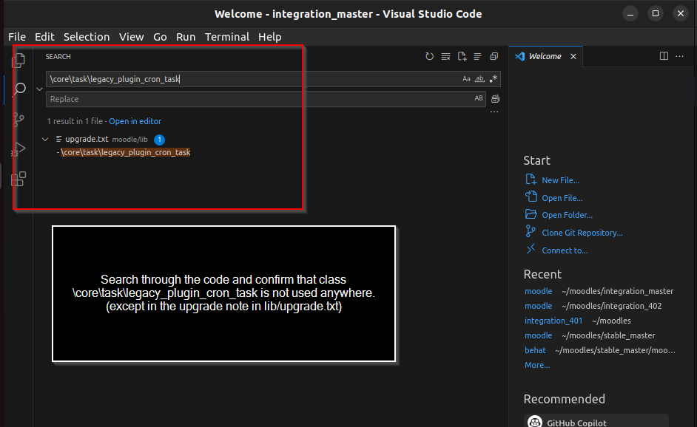
Task: Close the Welcome tab
Action: tap(573, 56)
